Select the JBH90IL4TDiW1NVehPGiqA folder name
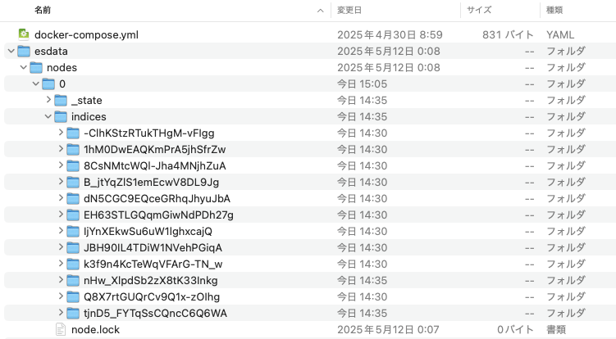The image size is (616, 339). pyautogui.click(x=153, y=248)
